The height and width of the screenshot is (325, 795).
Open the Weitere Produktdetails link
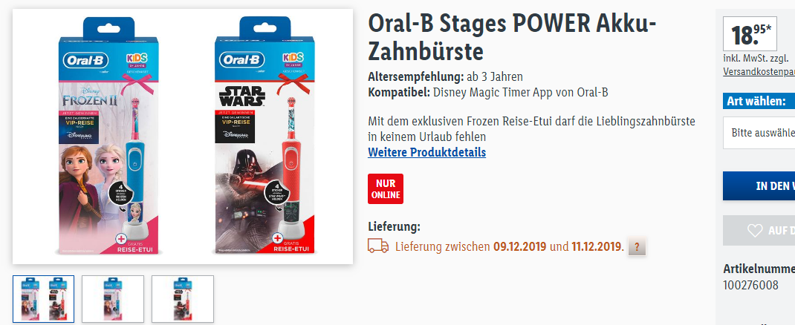coord(427,152)
